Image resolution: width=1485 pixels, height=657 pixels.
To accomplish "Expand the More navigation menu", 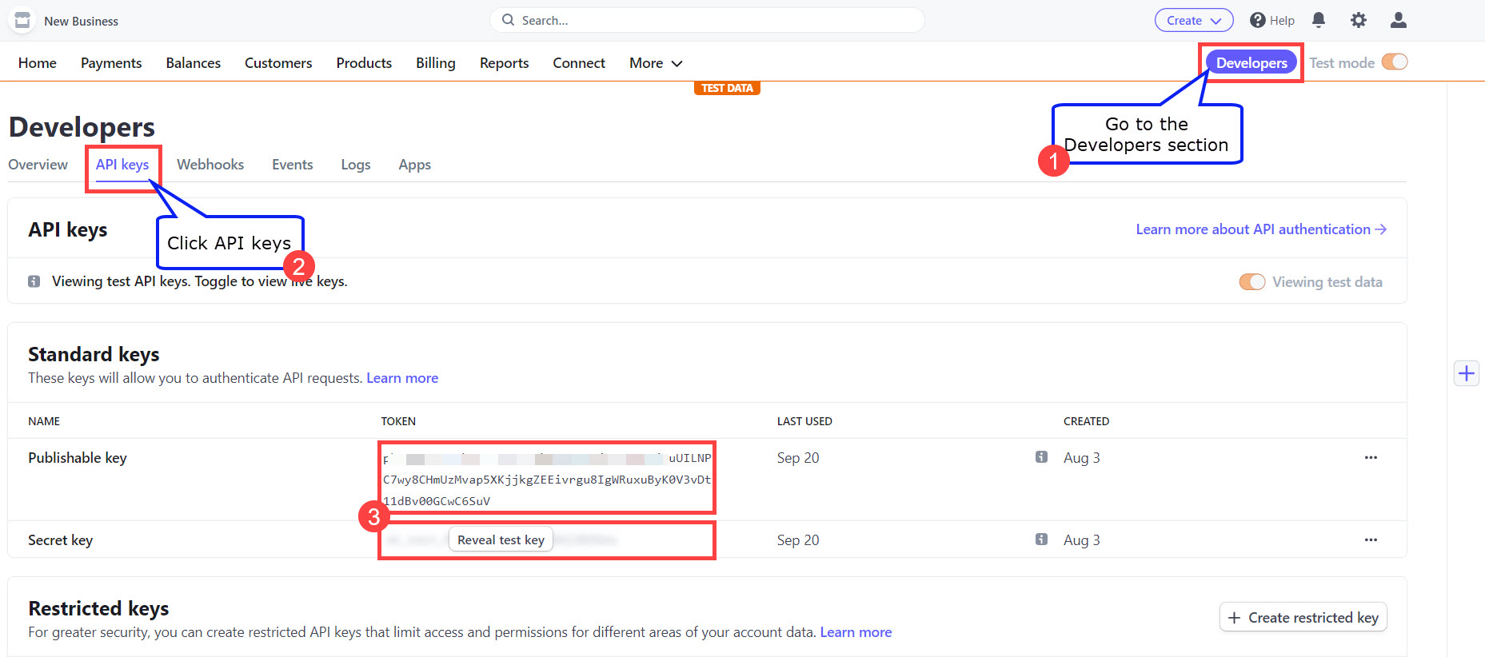I will [655, 63].
